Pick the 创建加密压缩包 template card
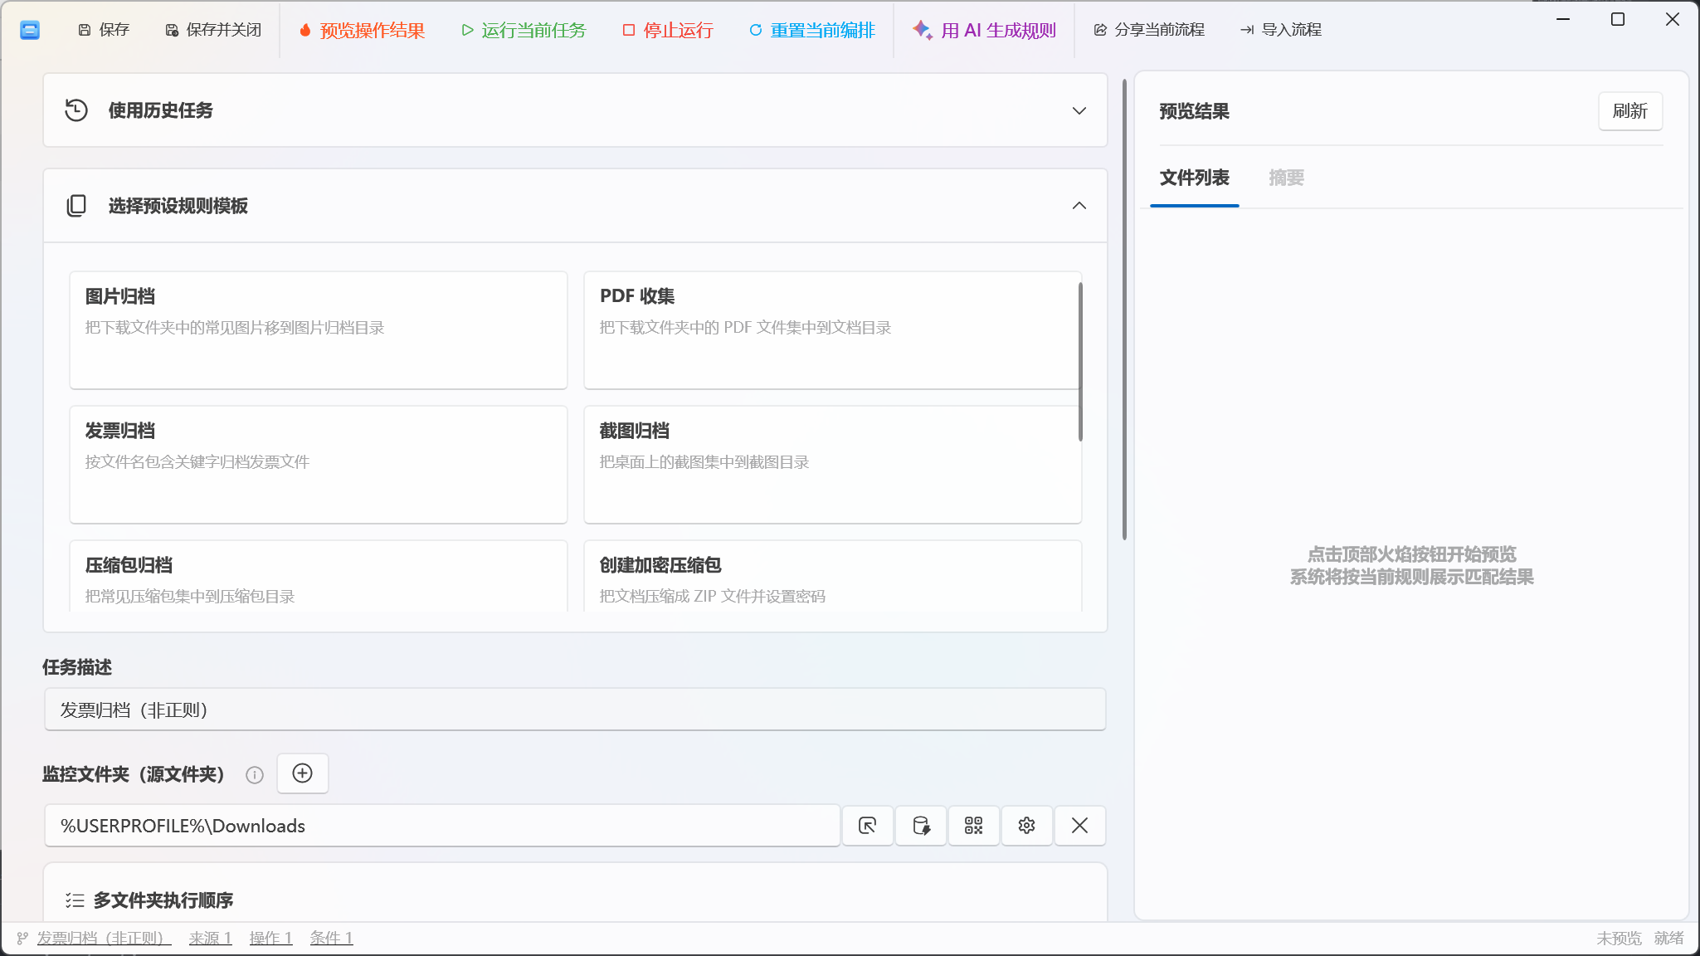The width and height of the screenshot is (1700, 956). point(833,577)
